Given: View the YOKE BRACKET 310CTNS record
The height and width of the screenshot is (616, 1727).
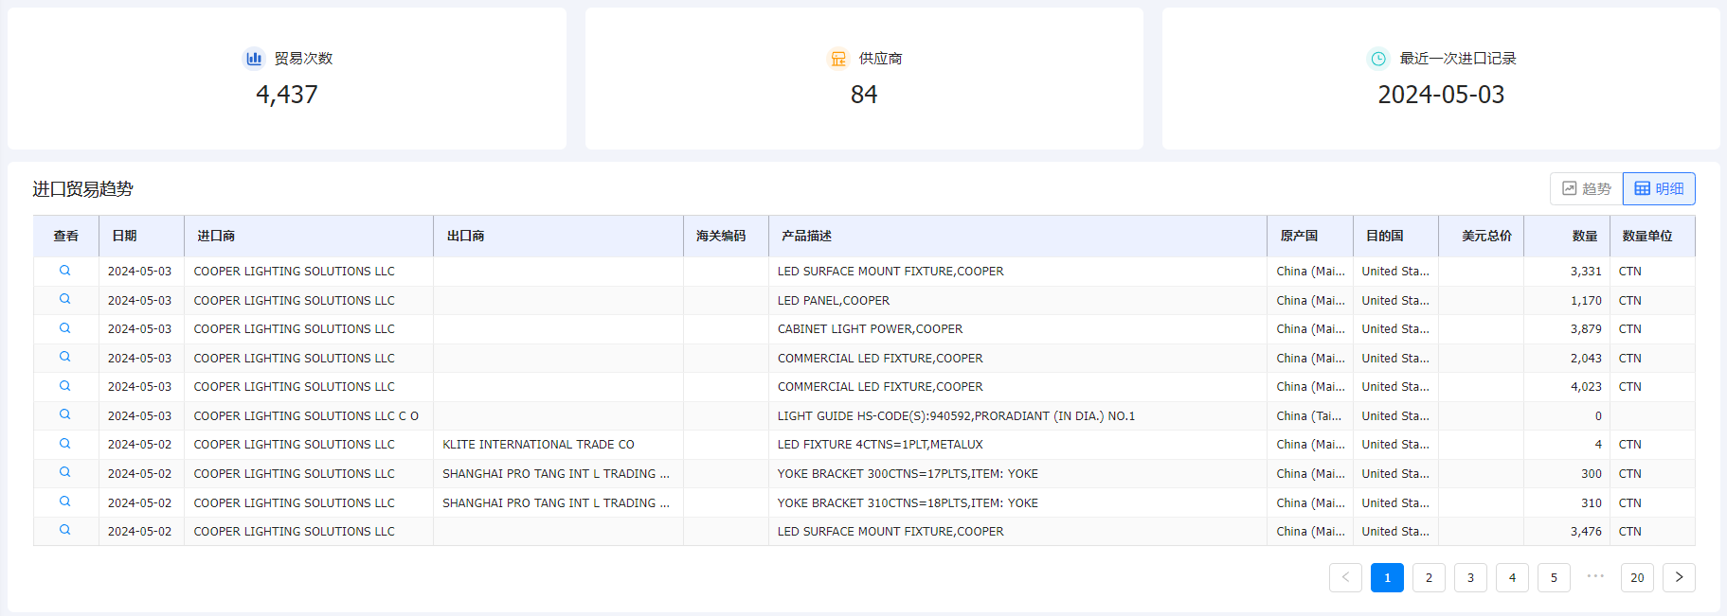Looking at the screenshot, I should [65, 502].
